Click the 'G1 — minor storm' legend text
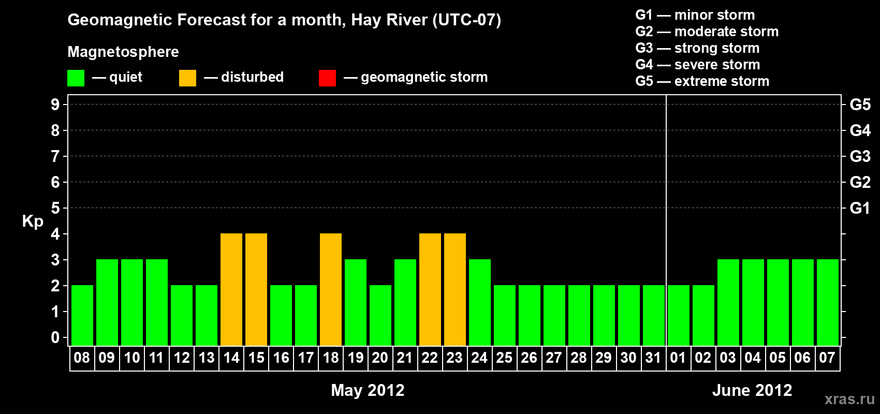880x414 pixels. pyautogui.click(x=695, y=15)
